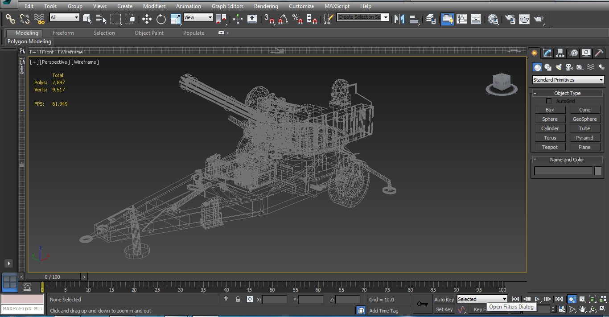Enable the AutoGrid checkbox
The width and height of the screenshot is (609, 317).
point(549,101)
